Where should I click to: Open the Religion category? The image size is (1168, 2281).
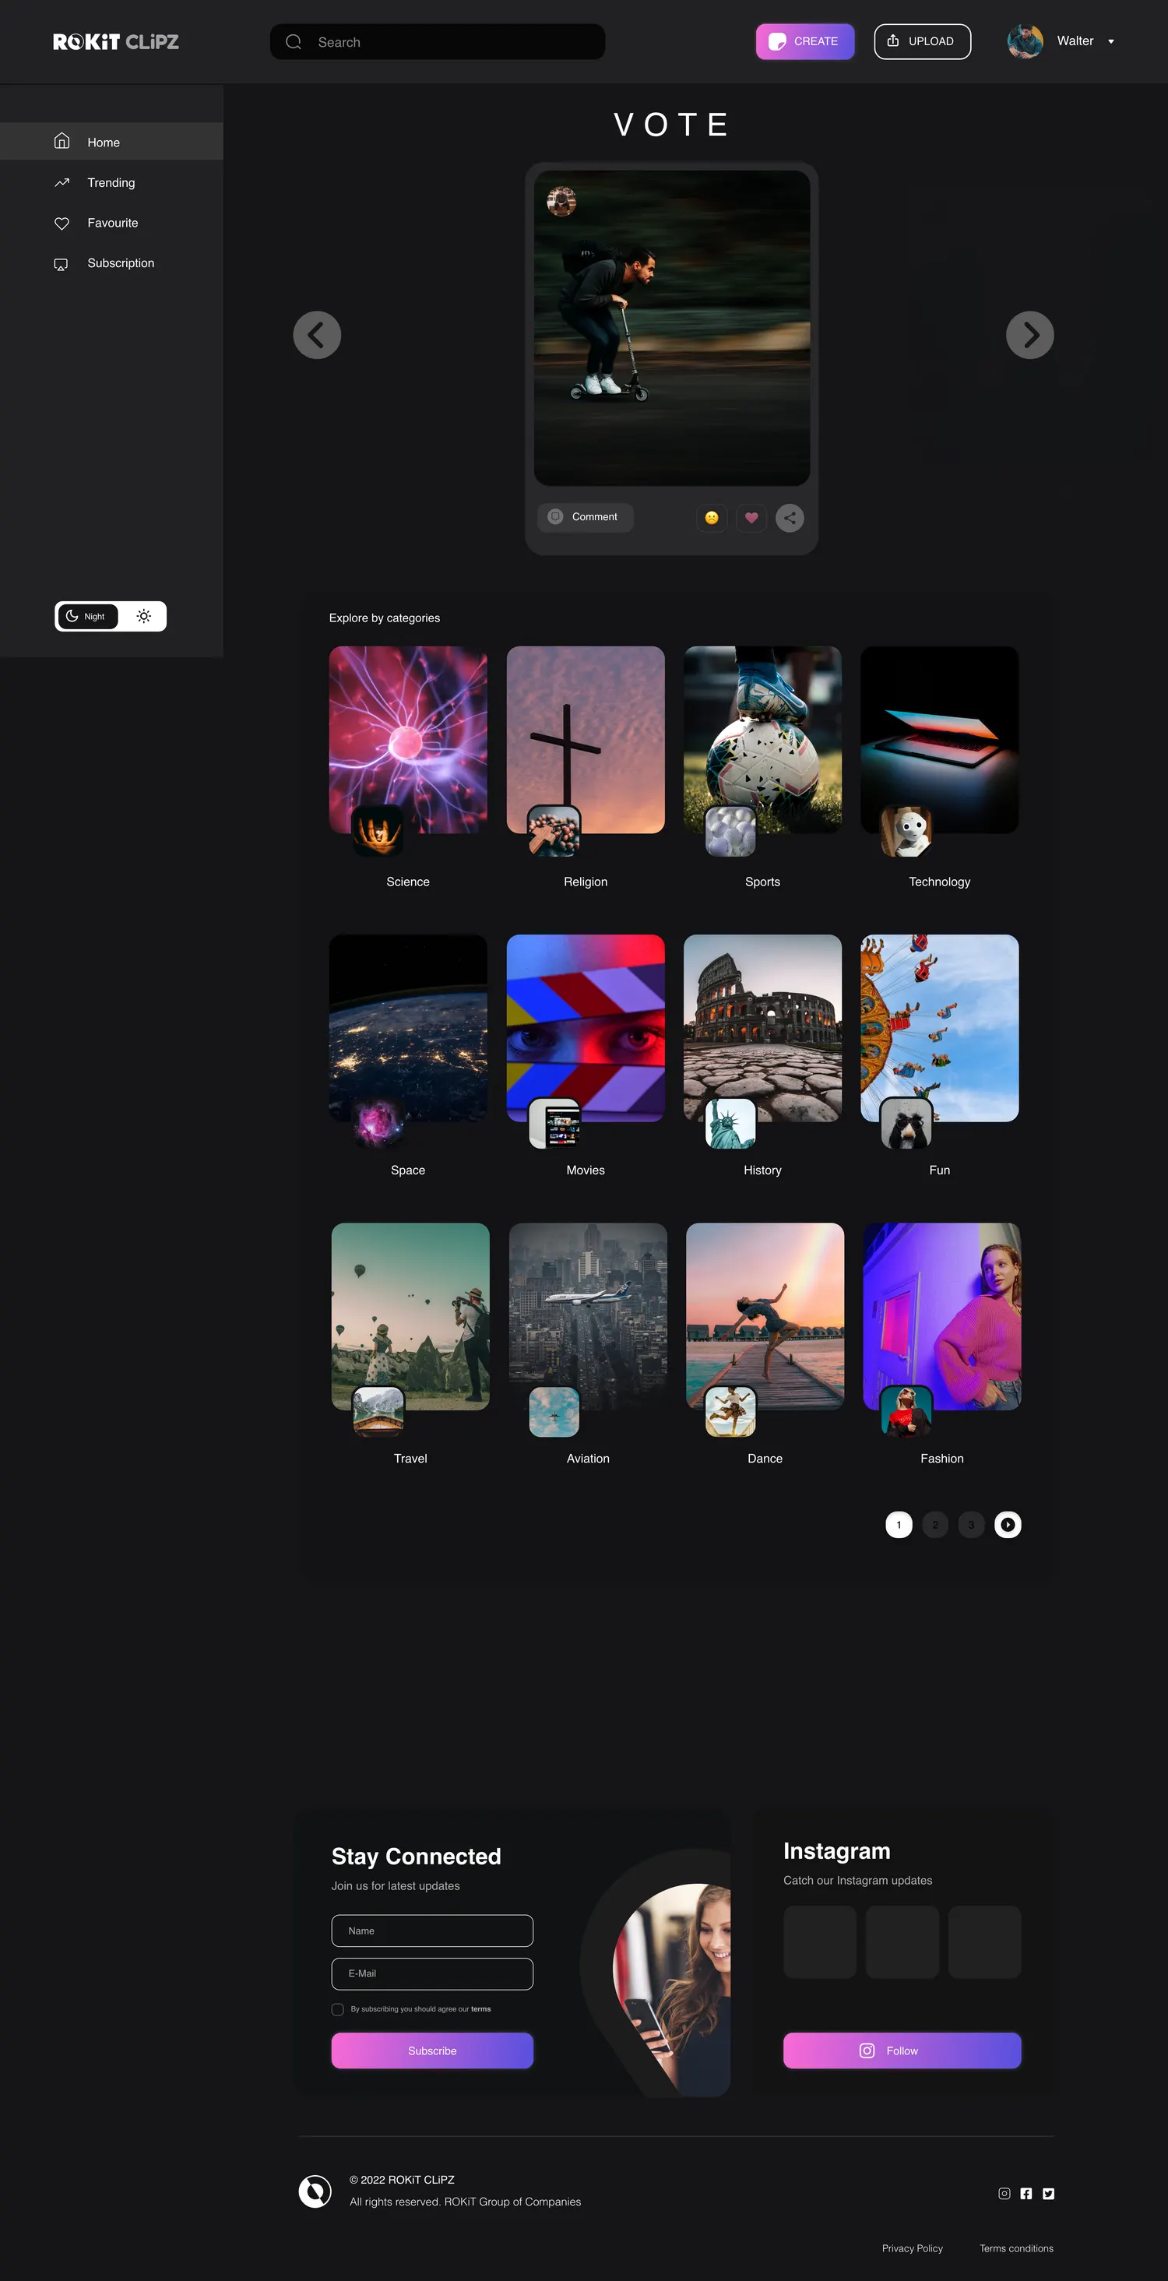(x=586, y=739)
